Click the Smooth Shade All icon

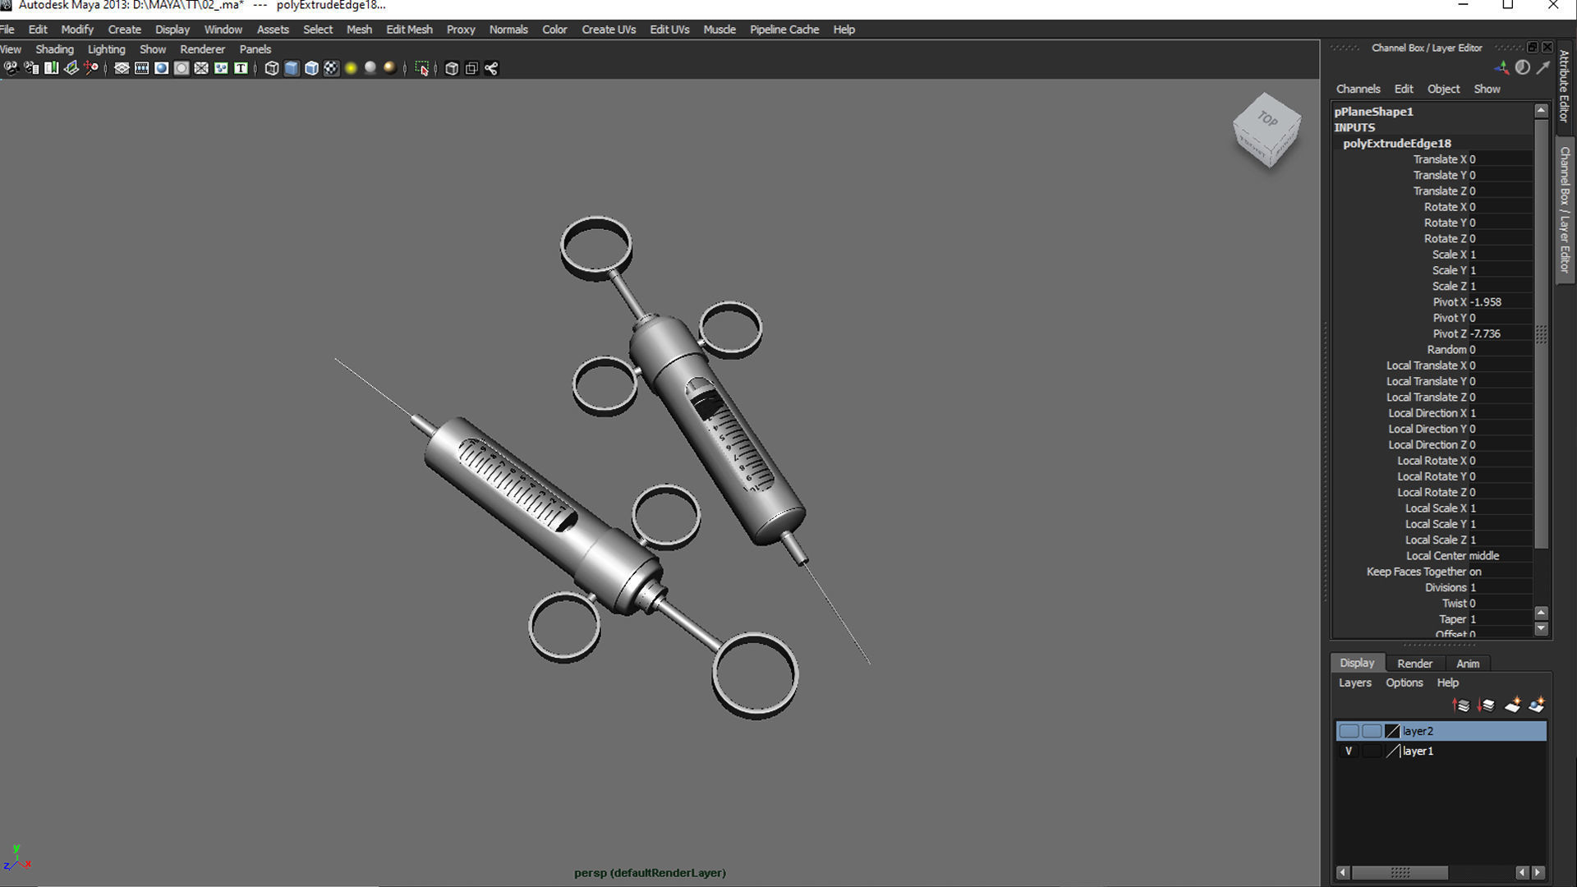click(292, 68)
